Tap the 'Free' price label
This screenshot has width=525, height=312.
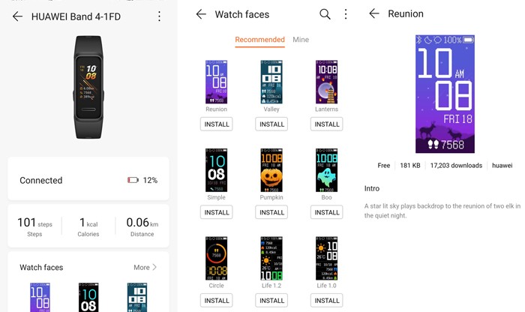point(384,165)
